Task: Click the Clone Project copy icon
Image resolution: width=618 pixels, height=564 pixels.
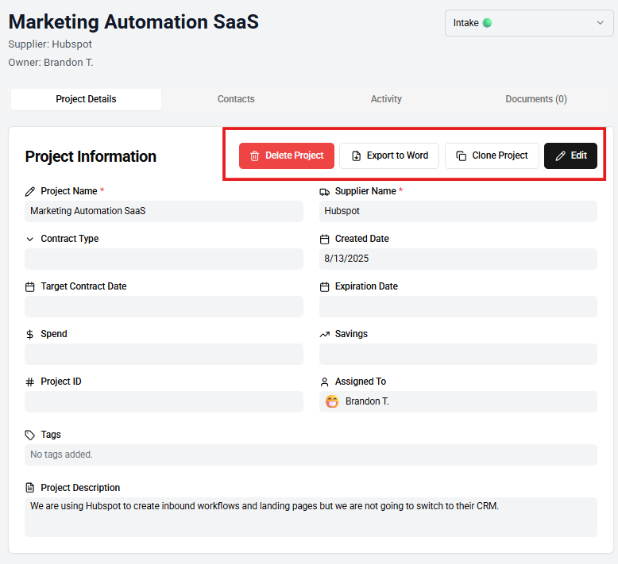Action: [462, 156]
